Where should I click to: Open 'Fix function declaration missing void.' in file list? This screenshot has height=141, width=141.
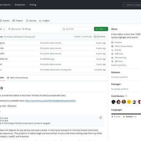(56, 70)
